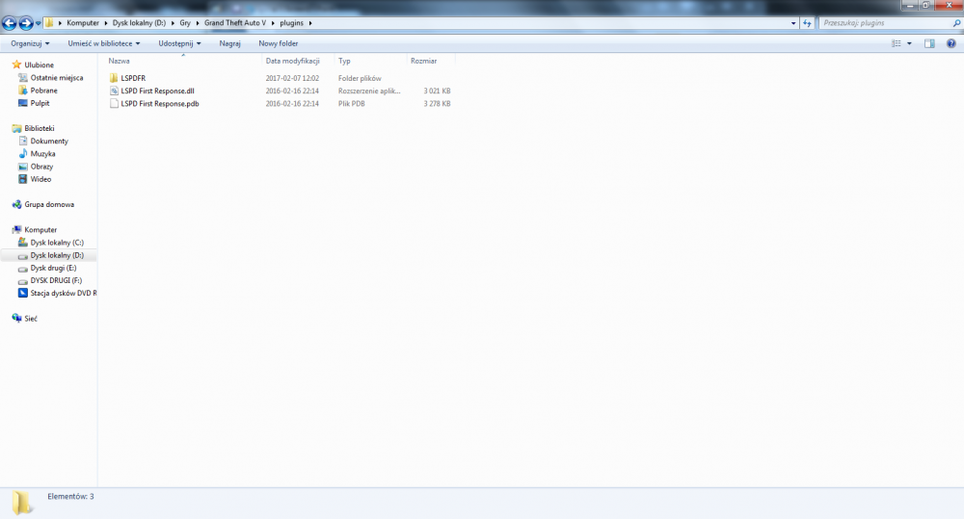Open Ostatnie miejsca in favorites
This screenshot has height=519, width=964.
(x=57, y=78)
